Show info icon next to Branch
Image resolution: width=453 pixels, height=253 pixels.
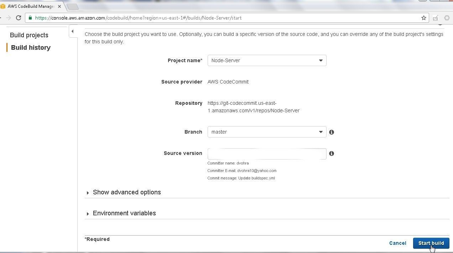332,132
